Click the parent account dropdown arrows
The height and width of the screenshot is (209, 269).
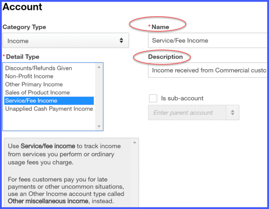pyautogui.click(x=232, y=113)
